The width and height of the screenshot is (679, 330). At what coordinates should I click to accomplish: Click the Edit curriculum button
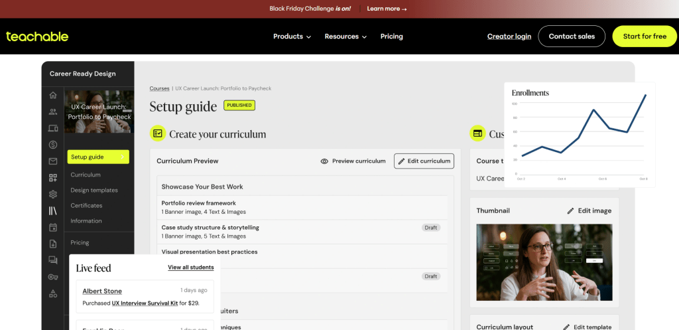(424, 161)
